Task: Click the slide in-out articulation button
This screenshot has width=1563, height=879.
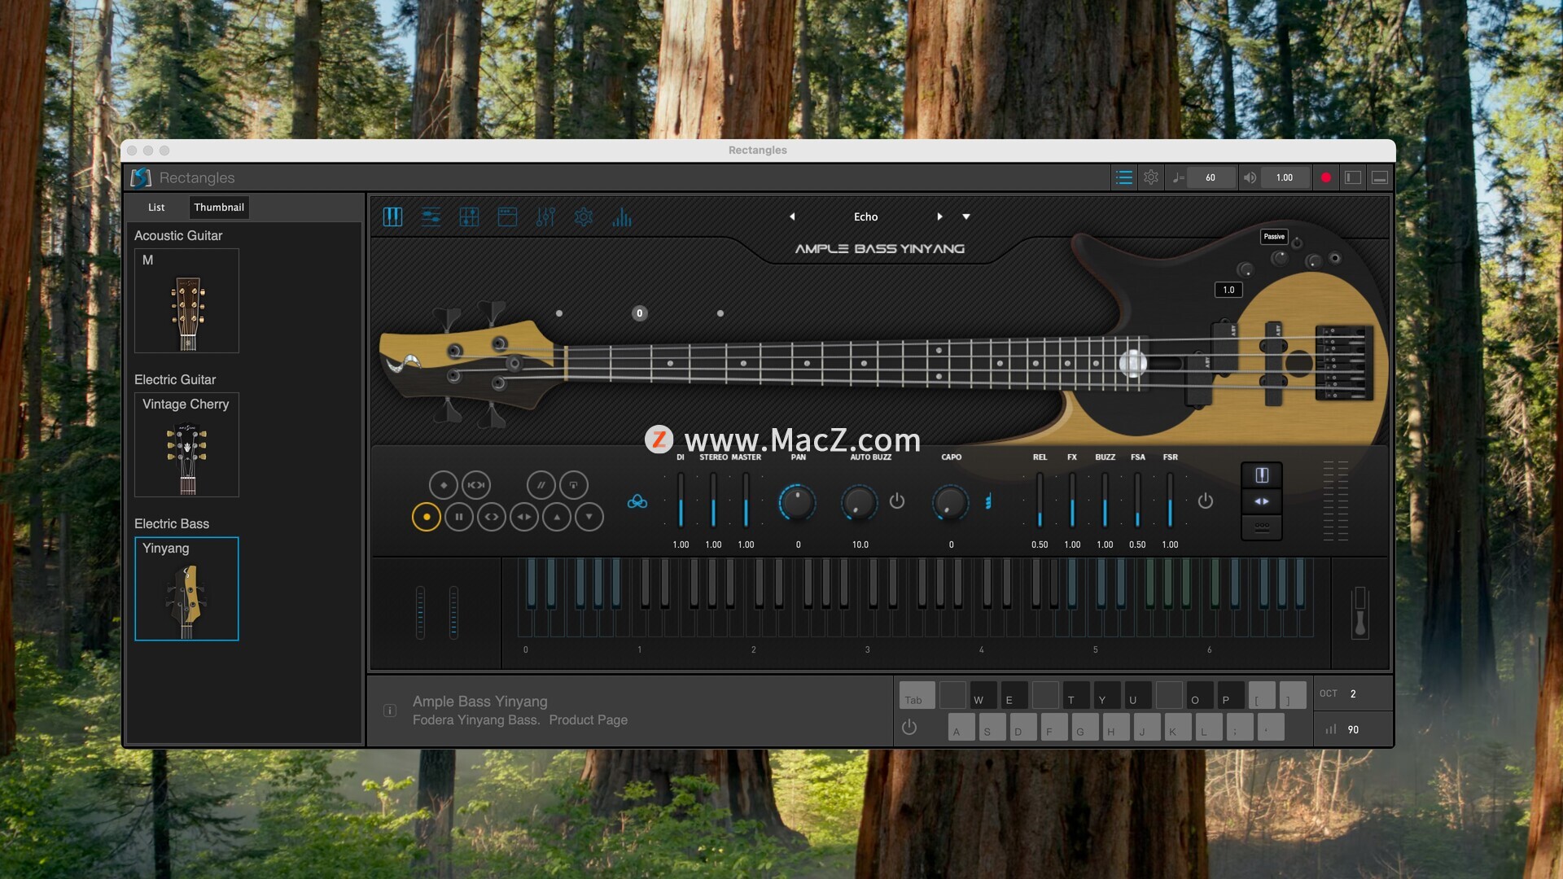Action: [x=476, y=485]
